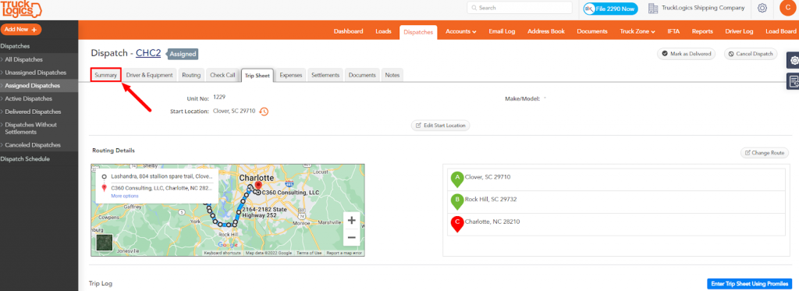Click the TruckLogics logo
The width and height of the screenshot is (799, 291).
pyautogui.click(x=21, y=9)
